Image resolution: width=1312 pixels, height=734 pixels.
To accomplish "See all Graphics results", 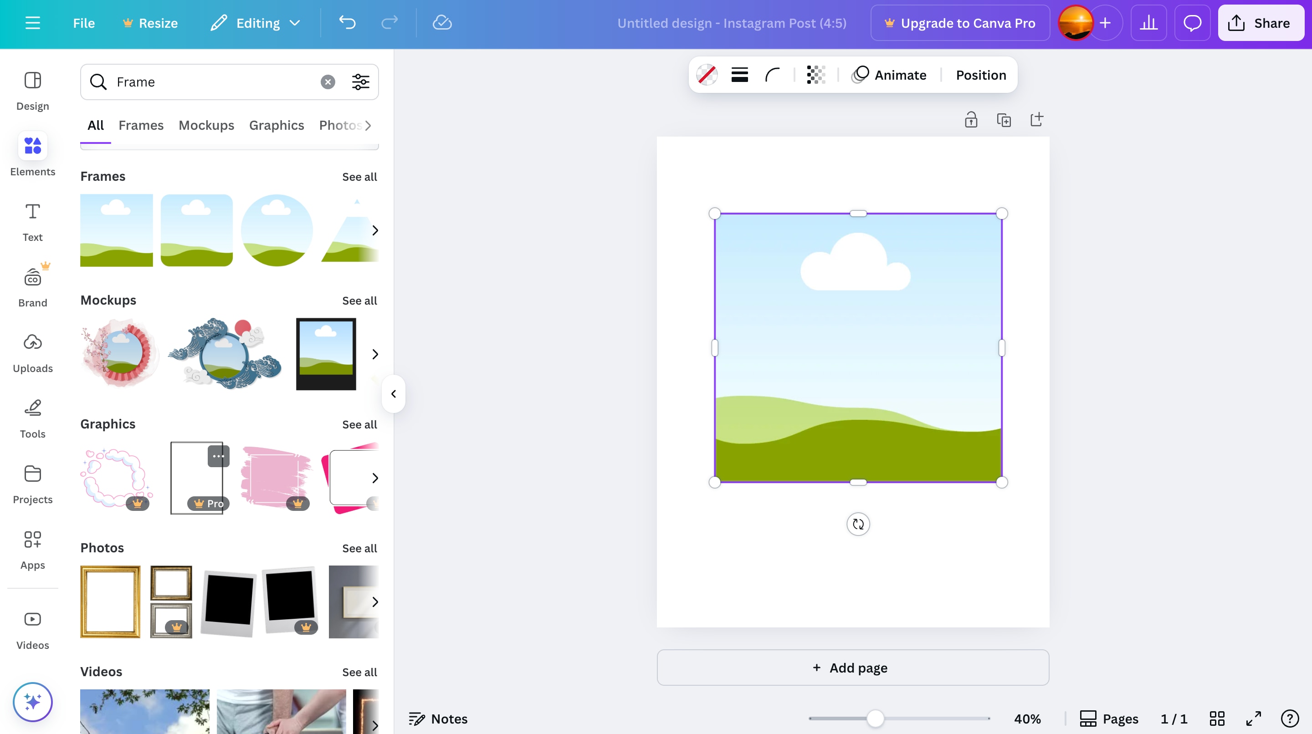I will (x=359, y=424).
